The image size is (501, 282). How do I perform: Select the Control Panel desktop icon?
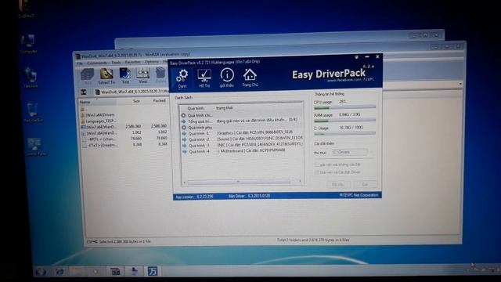35,146
